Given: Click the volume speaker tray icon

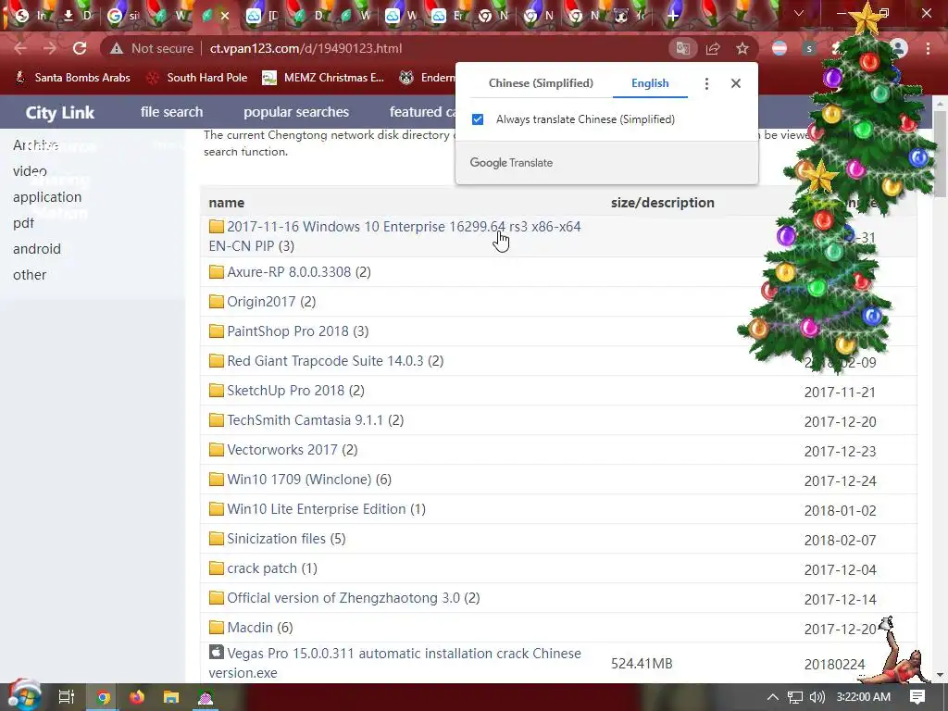Looking at the screenshot, I should tap(817, 697).
